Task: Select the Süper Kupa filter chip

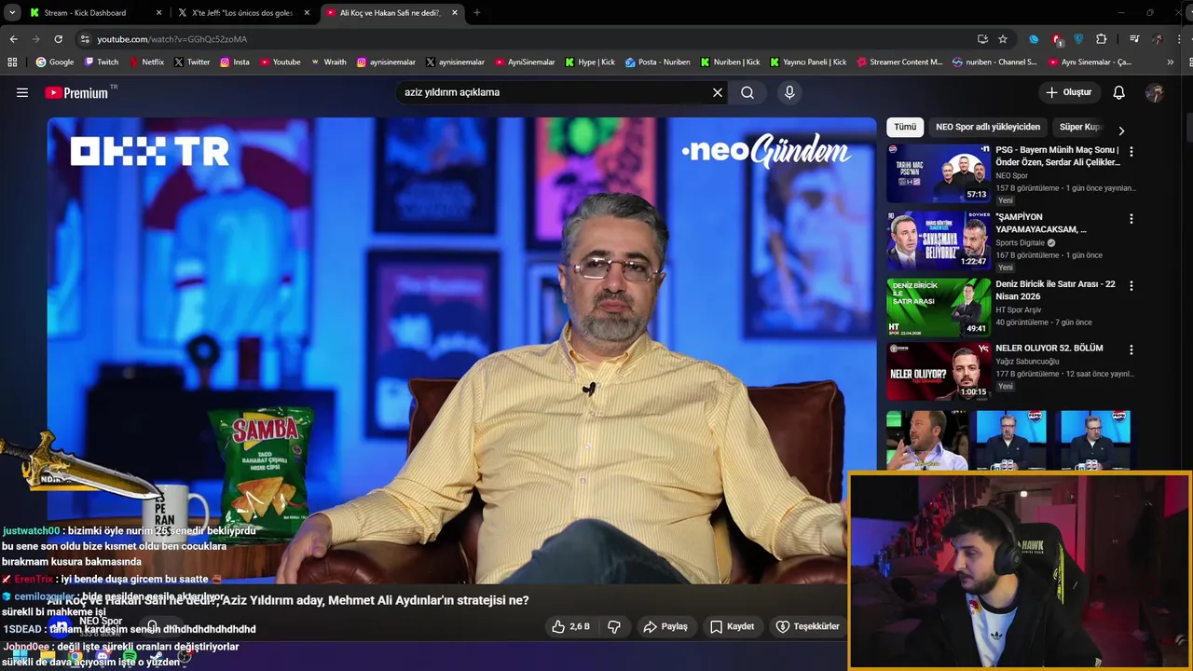Action: click(x=1081, y=127)
